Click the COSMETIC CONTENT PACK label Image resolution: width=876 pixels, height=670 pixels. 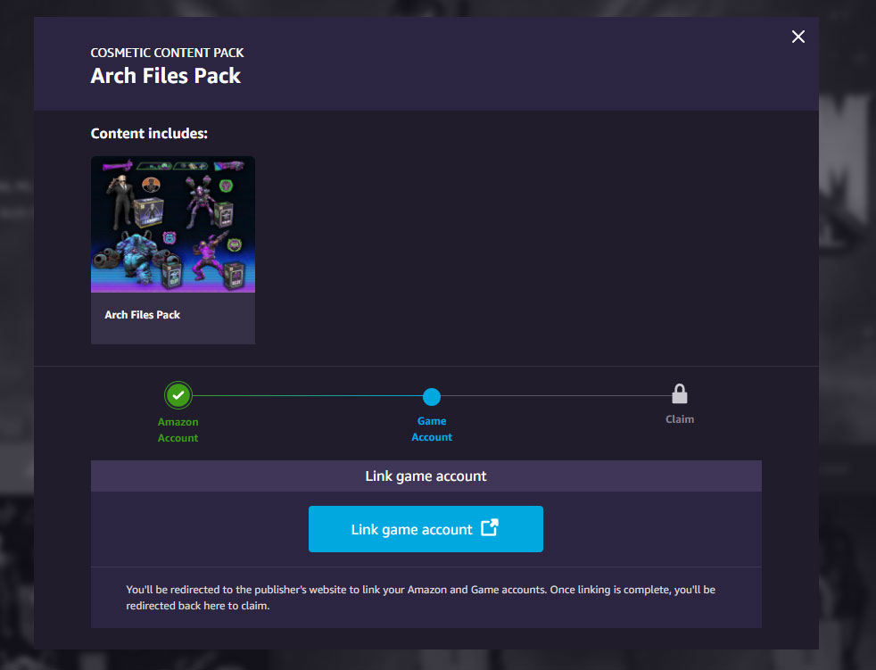167,53
